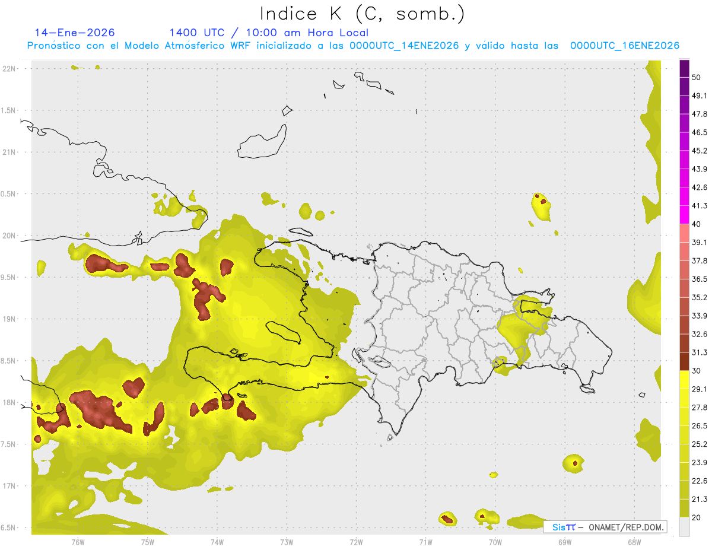This screenshot has height=550, width=712.
Task: Click color scale value "50"
Action: [696, 77]
